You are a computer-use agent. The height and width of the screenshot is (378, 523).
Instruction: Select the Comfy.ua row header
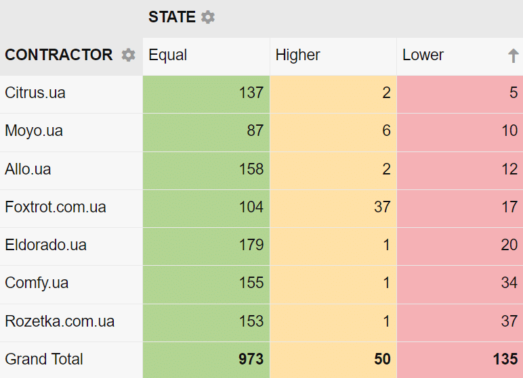tap(37, 283)
